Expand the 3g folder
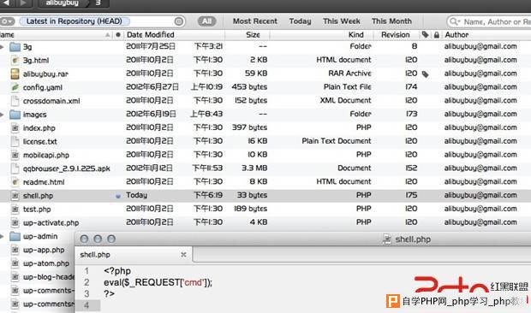531x313 pixels. (2, 47)
